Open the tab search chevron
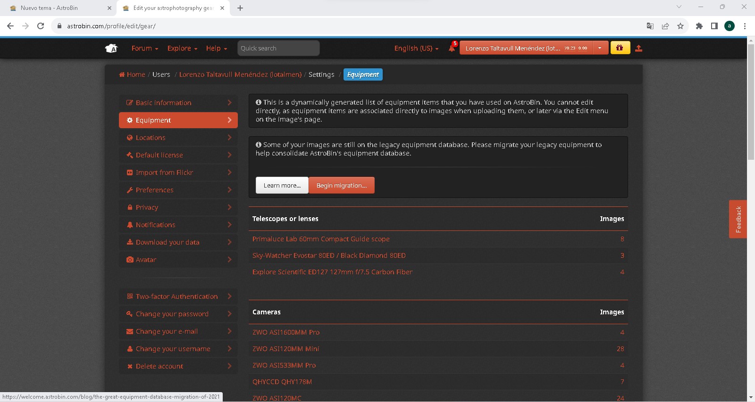 [x=679, y=7]
